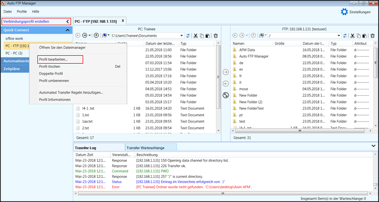Click Verbindungsprofil erstellen link
Image resolution: width=379 pixels, height=202 pixels.
coord(26,22)
